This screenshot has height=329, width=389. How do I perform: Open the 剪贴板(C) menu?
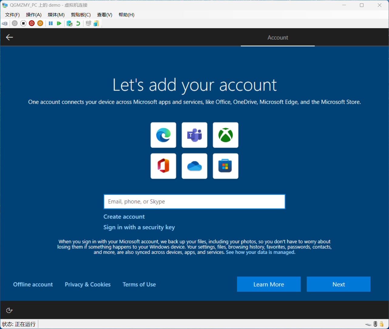point(81,15)
